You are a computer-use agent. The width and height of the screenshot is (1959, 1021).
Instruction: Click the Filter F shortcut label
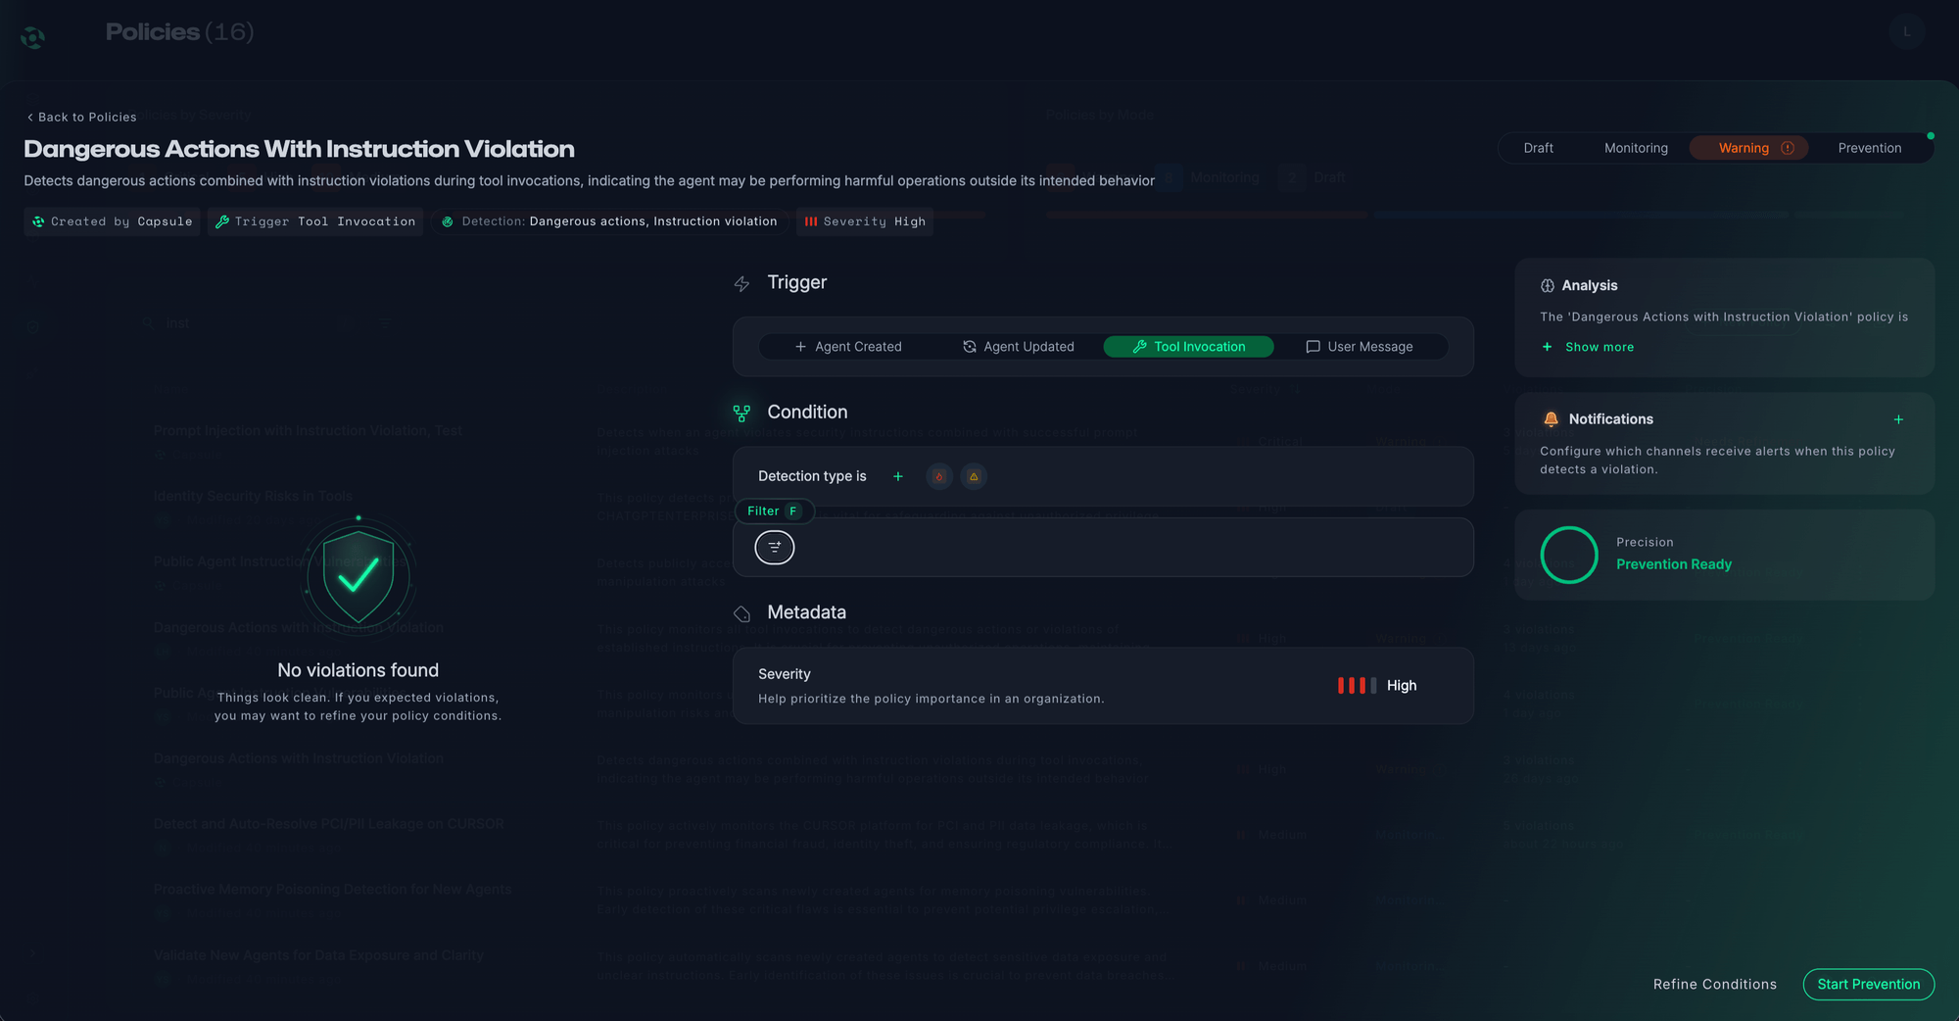tap(774, 510)
